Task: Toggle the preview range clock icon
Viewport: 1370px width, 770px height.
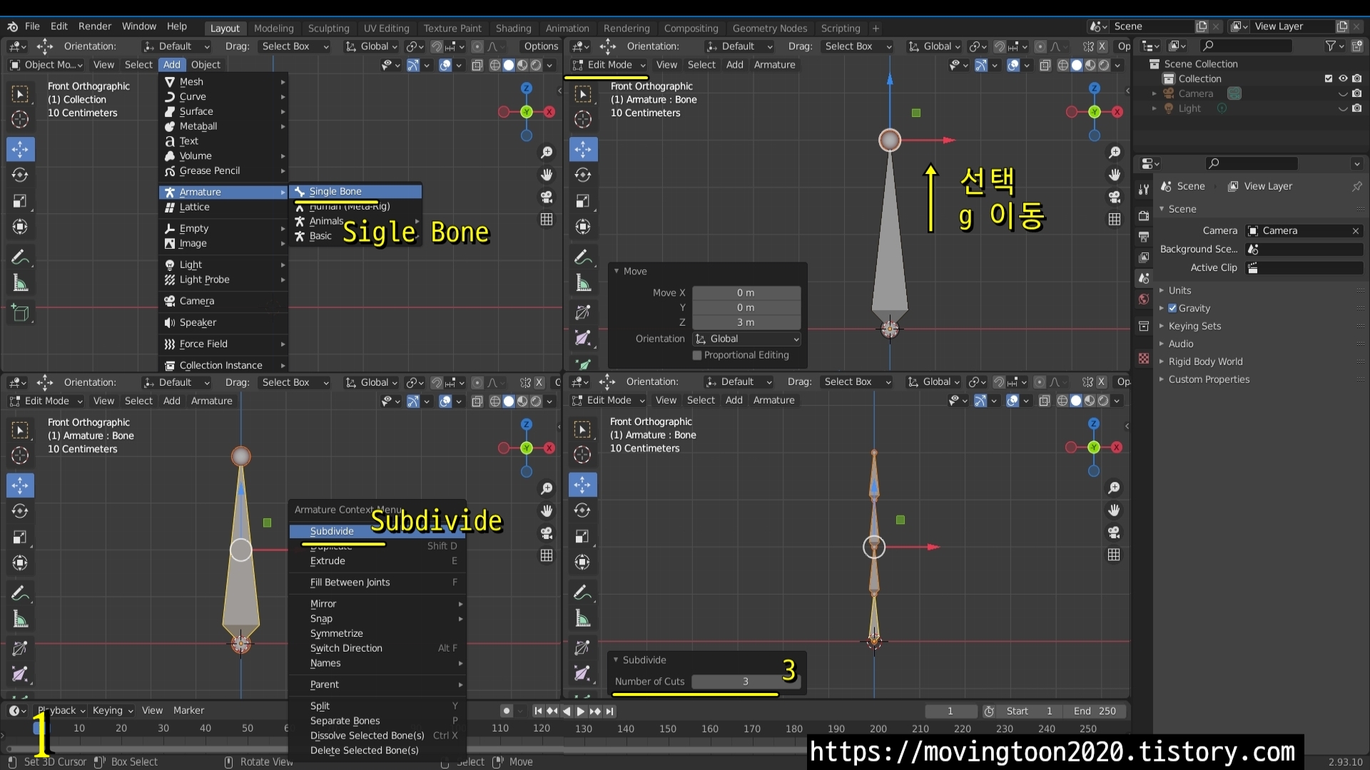Action: 989,711
